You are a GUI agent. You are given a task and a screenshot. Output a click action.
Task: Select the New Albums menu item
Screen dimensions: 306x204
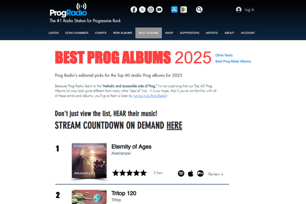point(122,33)
